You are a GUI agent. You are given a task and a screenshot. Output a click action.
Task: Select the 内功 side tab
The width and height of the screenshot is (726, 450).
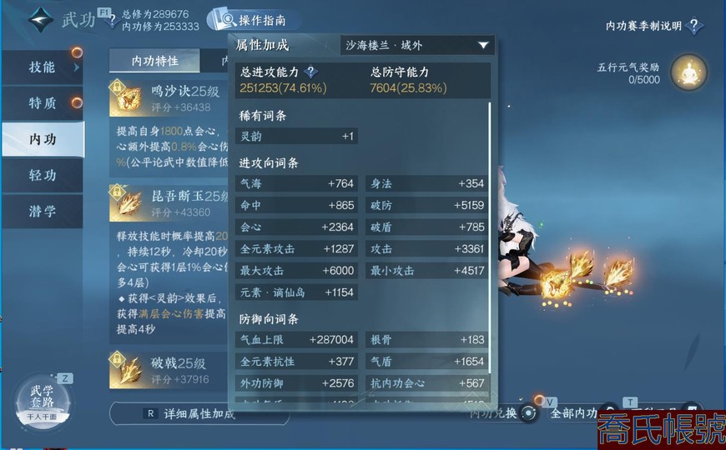click(x=42, y=139)
